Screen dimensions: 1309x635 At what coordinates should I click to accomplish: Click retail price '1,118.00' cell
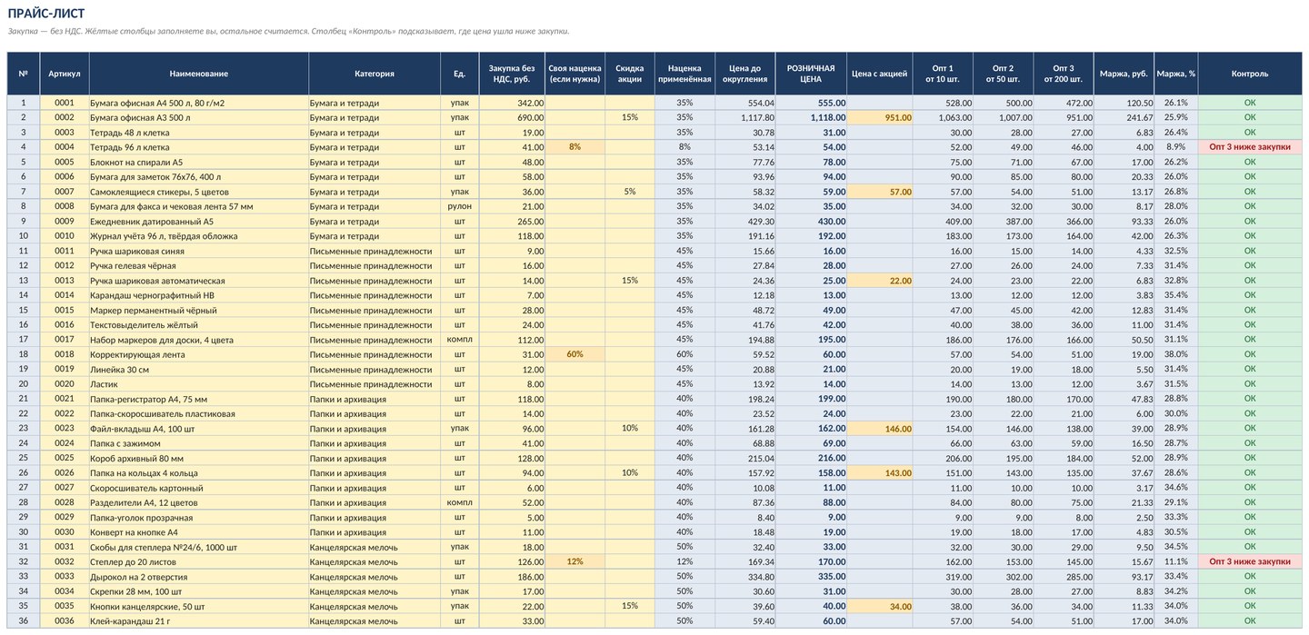click(x=811, y=117)
